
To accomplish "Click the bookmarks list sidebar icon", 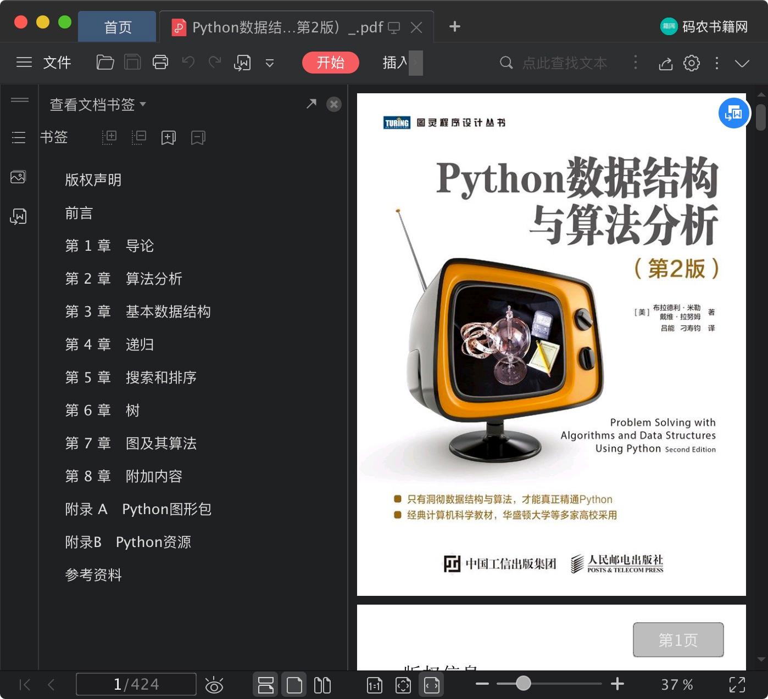I will click(19, 137).
